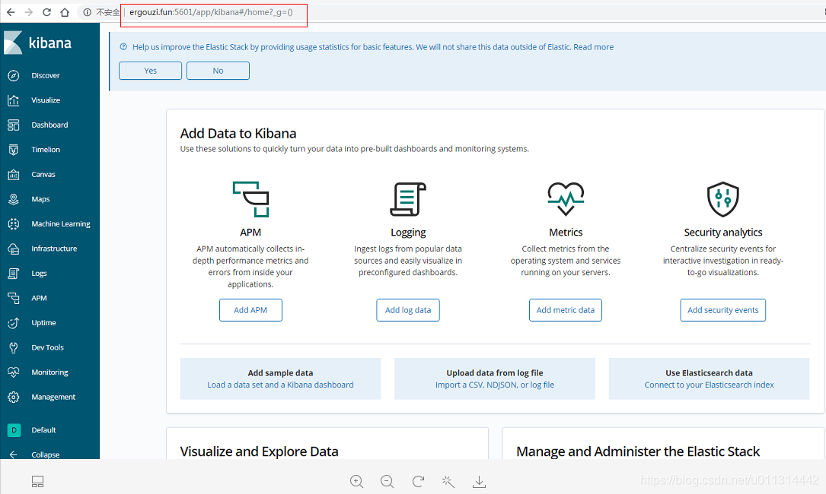The width and height of the screenshot is (826, 494).
Task: Click Manage and Administer the Elastic Stack heading
Action: tap(638, 451)
